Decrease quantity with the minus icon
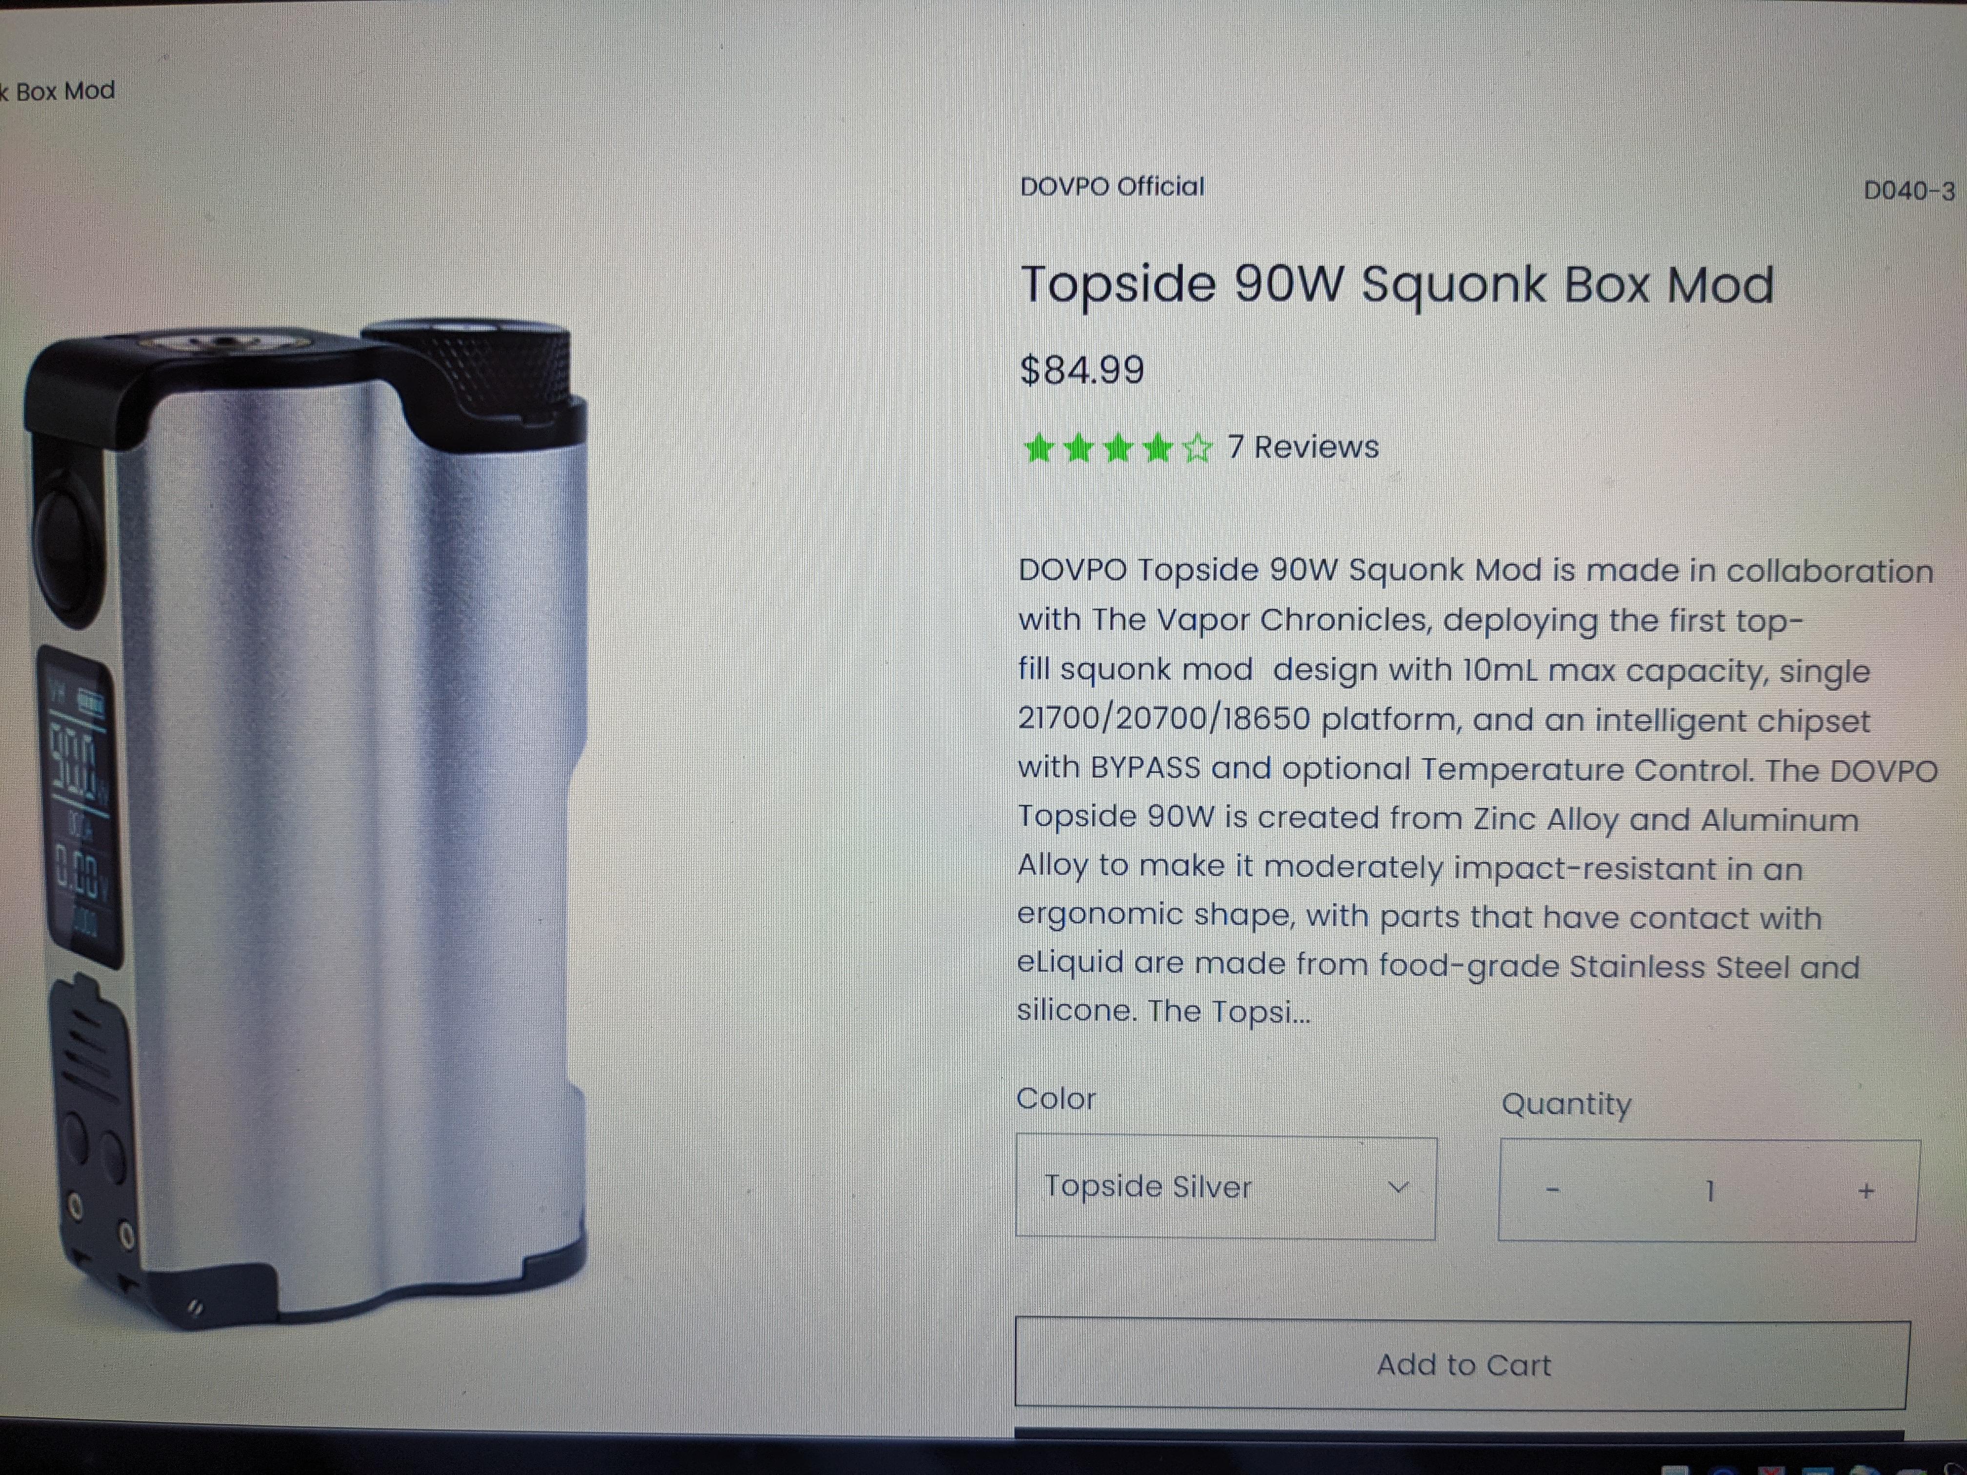 (x=1553, y=1191)
